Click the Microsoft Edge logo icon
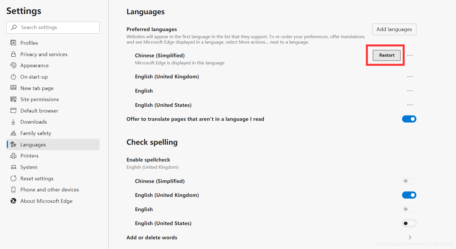 (x=13, y=201)
